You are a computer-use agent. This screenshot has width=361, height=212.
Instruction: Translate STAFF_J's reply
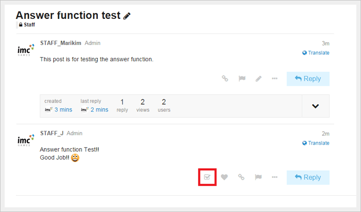tap(316, 143)
